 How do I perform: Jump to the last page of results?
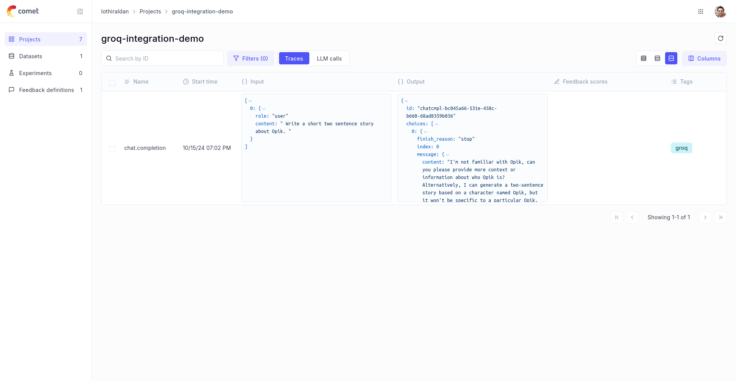coord(721,217)
